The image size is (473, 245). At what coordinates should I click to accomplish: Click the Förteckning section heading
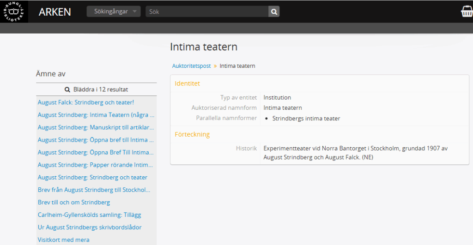click(192, 134)
